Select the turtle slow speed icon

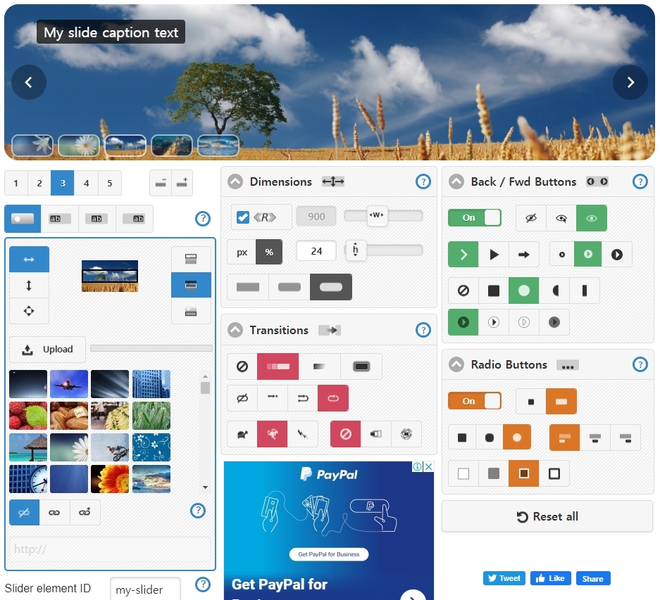(242, 434)
